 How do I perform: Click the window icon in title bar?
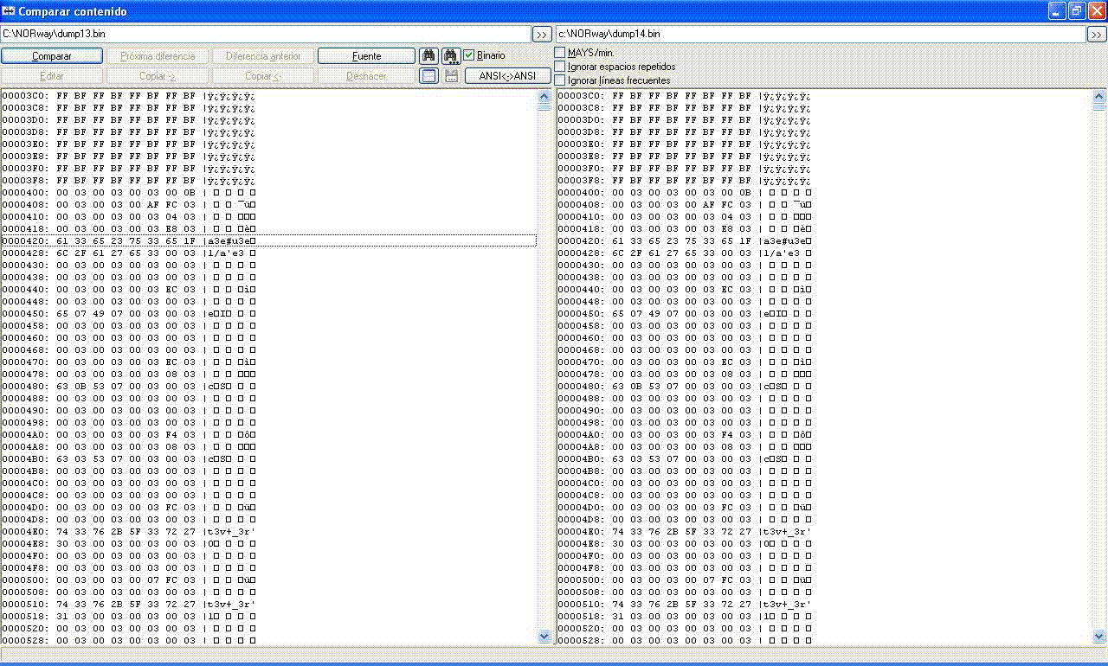[x=10, y=11]
